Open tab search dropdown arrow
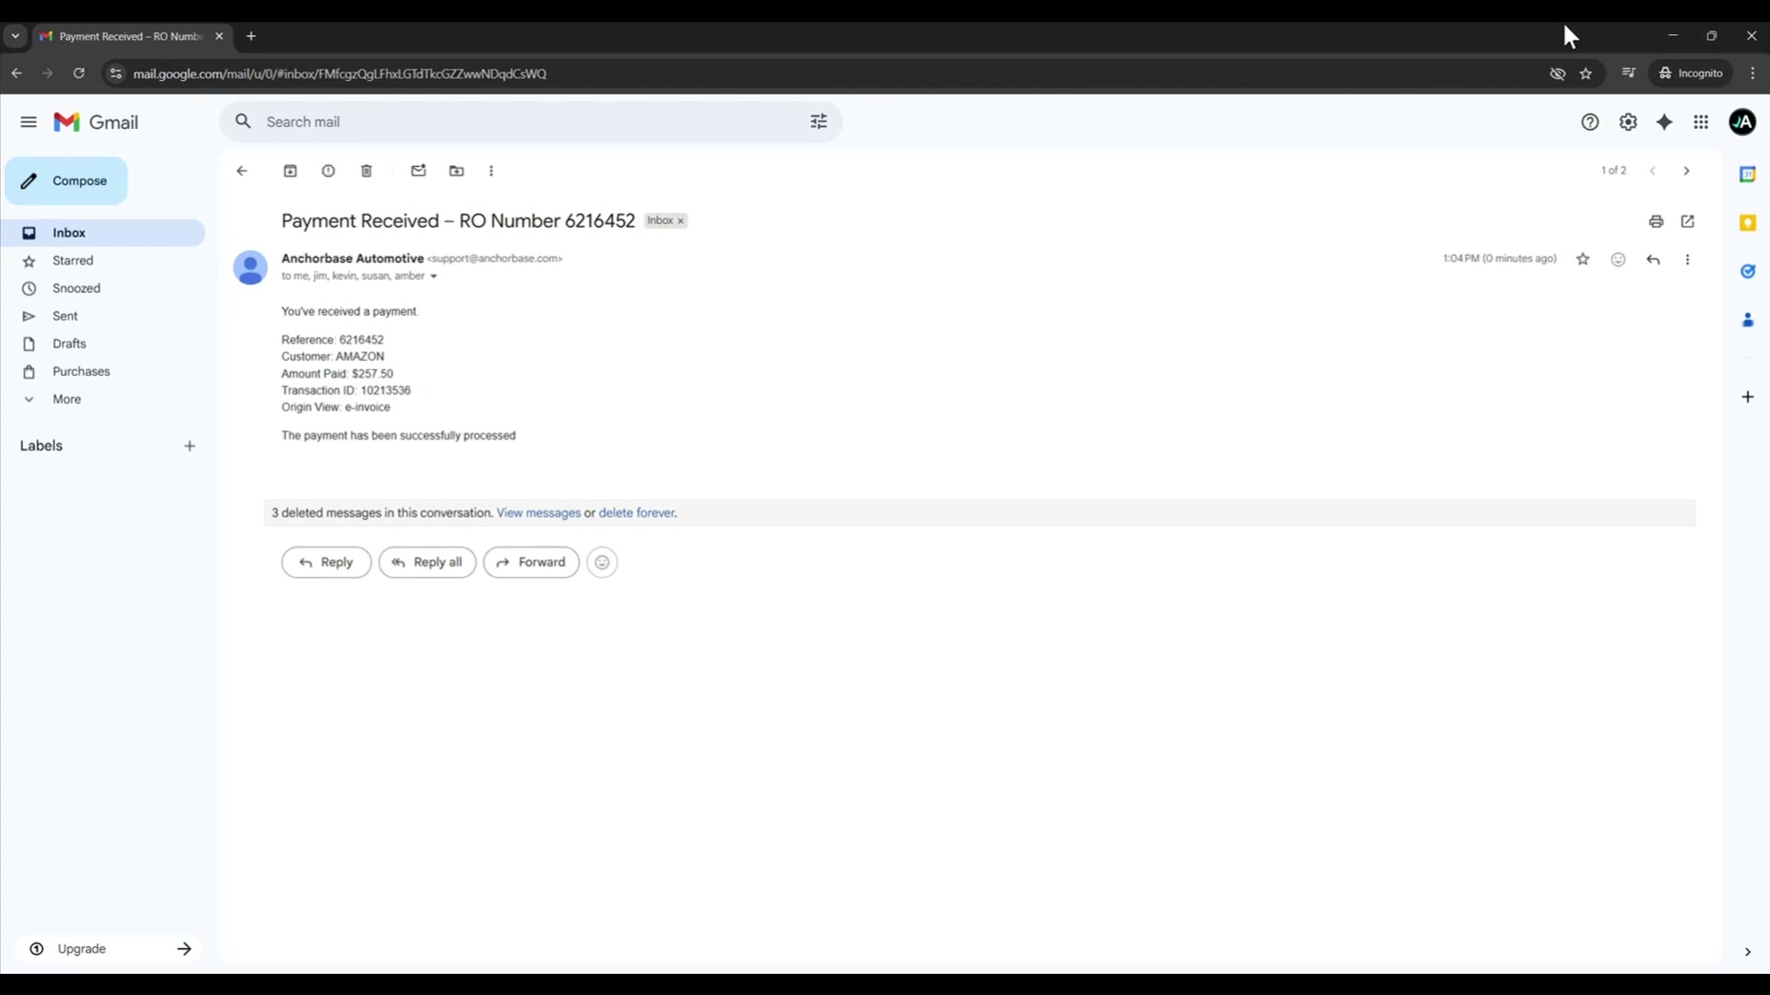The image size is (1770, 995). 15,36
